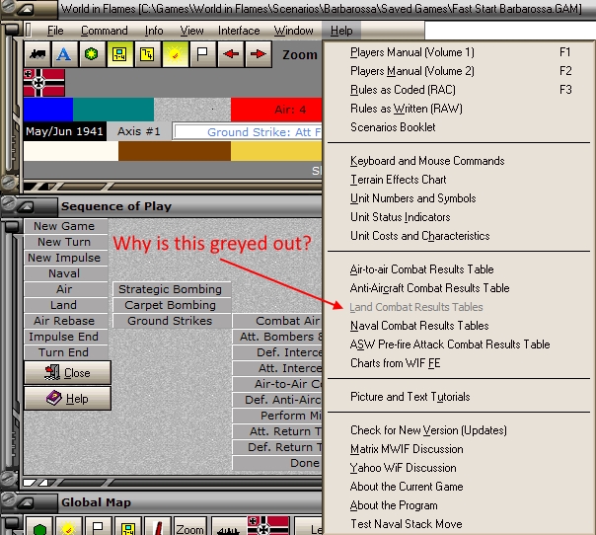Screen dimensions: 596x535
Task: Select Ground Strikes step
Action: (x=172, y=321)
